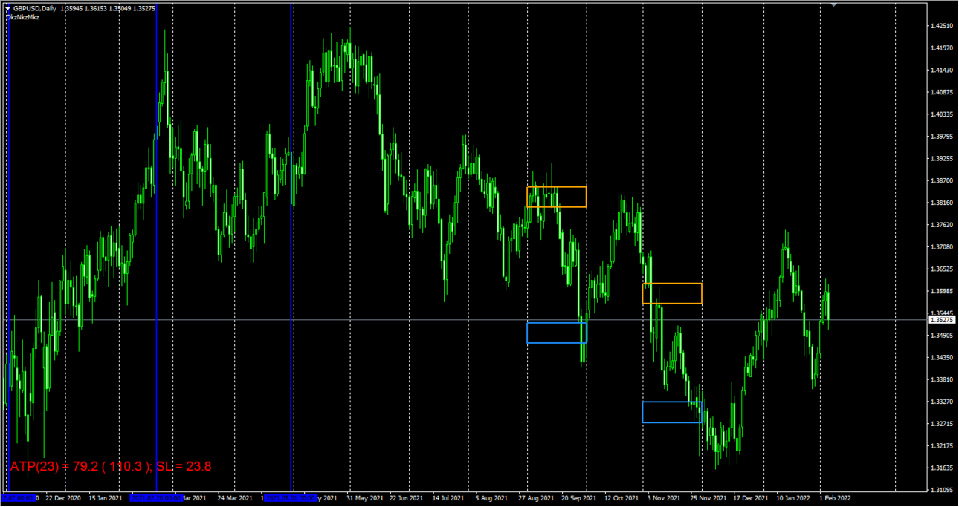Click the 31 May 2021 date label
This screenshot has width=959, height=507.
(365, 497)
